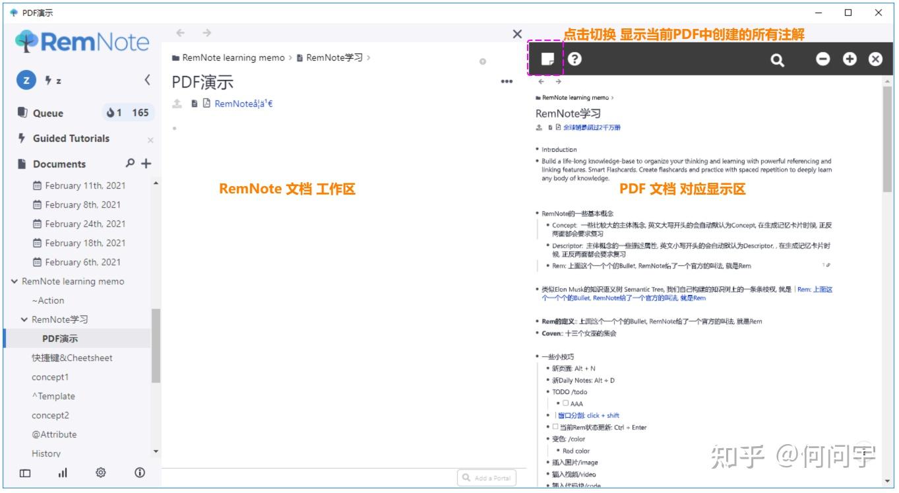The width and height of the screenshot is (899, 493).
Task: Collapse the RemNote learning memo tree item
Action: pos(15,281)
